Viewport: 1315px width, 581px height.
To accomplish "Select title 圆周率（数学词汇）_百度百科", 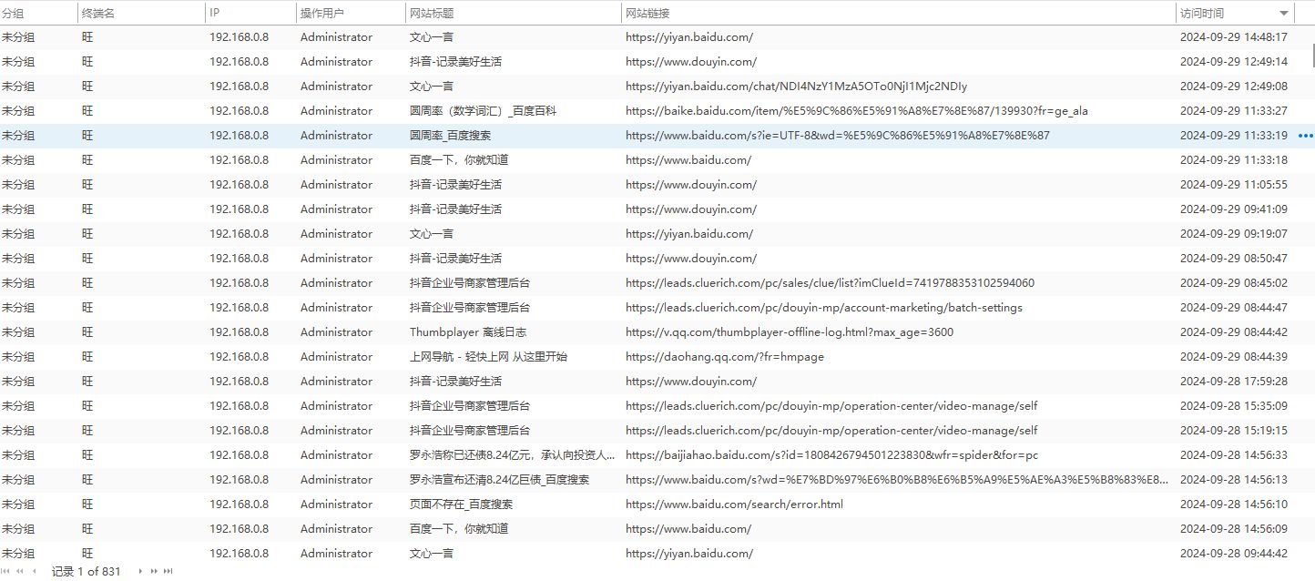I will (483, 111).
